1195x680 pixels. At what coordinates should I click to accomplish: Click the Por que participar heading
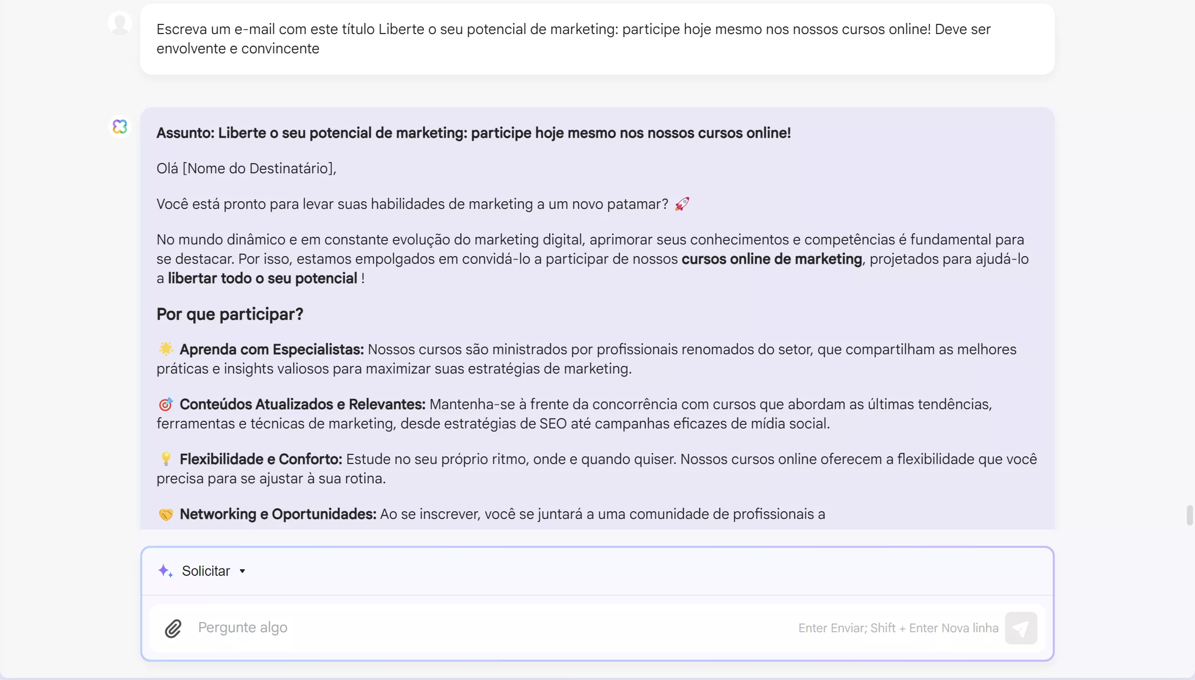coord(229,314)
